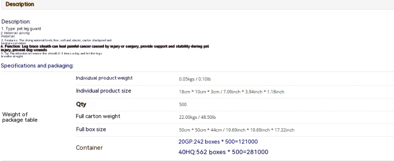Click the Tip about removing the sheath

click(51, 55)
